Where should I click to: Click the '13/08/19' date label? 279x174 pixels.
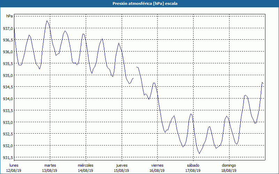point(50,171)
